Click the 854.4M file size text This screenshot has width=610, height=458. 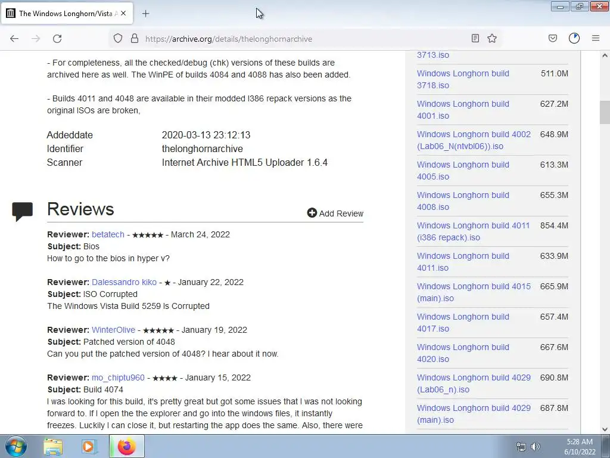(x=554, y=225)
